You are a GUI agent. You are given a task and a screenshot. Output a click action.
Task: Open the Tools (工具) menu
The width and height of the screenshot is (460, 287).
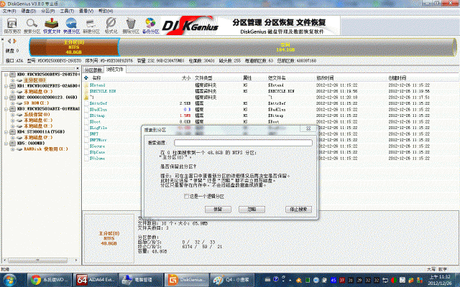[x=67, y=11]
